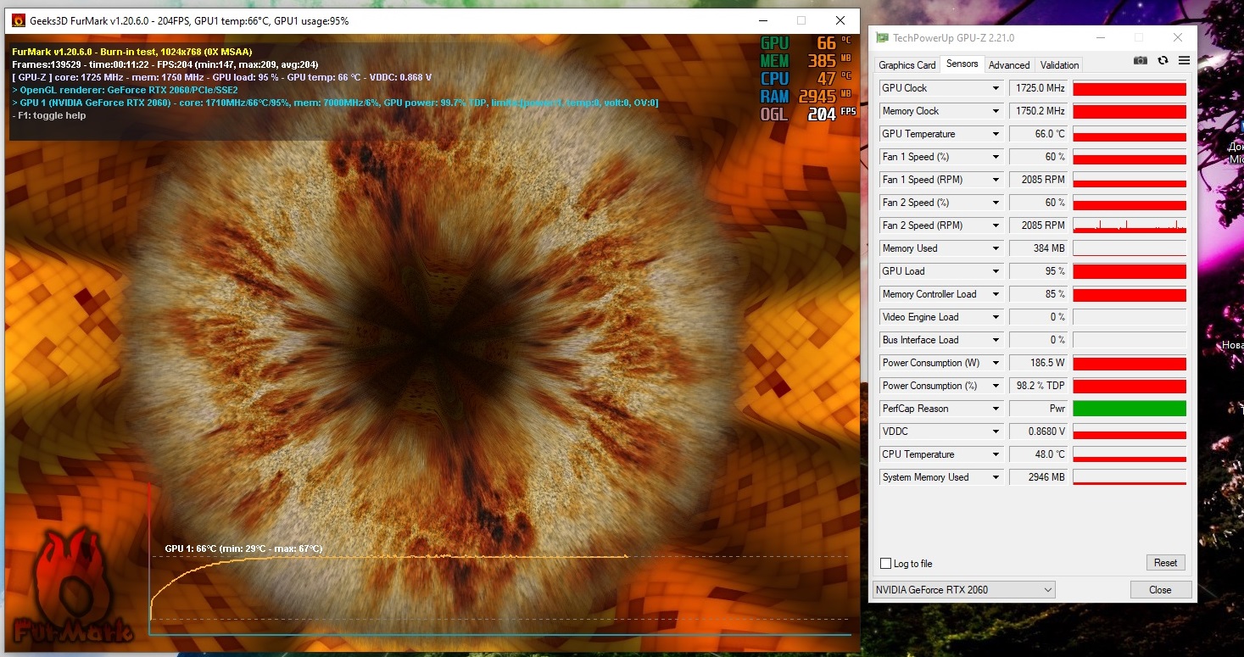The height and width of the screenshot is (657, 1244).
Task: Open the Advanced tab
Action: 1009,65
